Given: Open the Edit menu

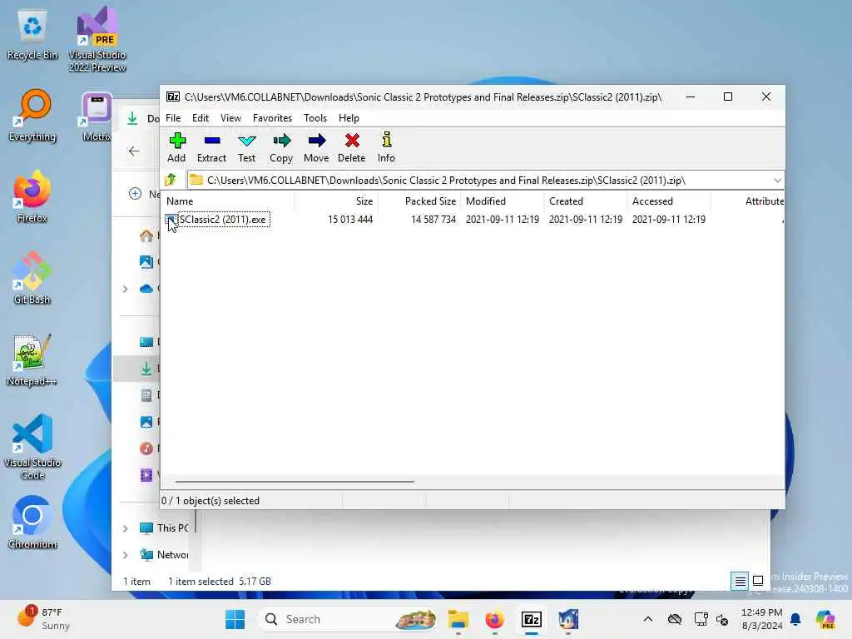Looking at the screenshot, I should pyautogui.click(x=201, y=118).
